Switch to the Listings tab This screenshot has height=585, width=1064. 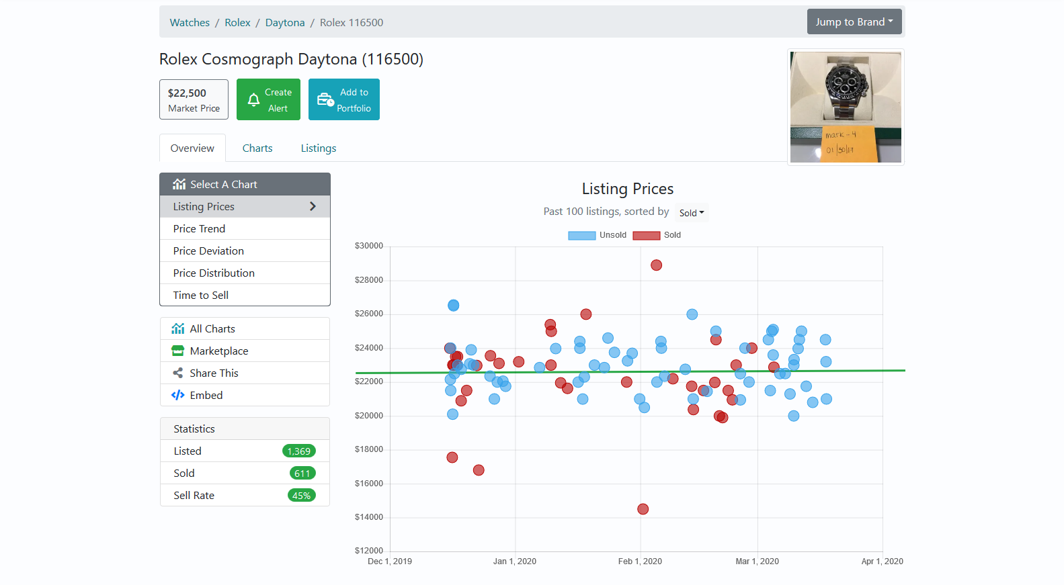click(x=319, y=148)
